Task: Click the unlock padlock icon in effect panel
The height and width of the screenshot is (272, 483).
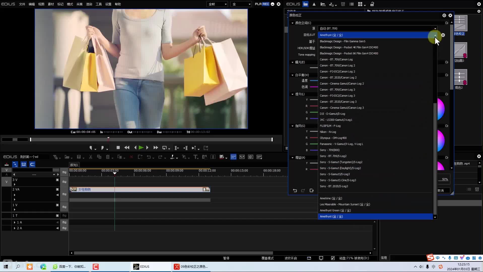Action: [372, 4]
